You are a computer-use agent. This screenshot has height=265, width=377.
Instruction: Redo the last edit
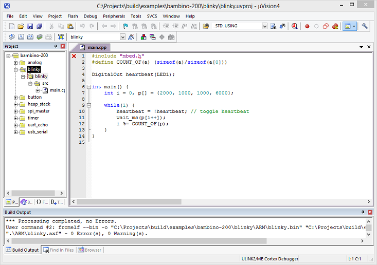(92, 26)
